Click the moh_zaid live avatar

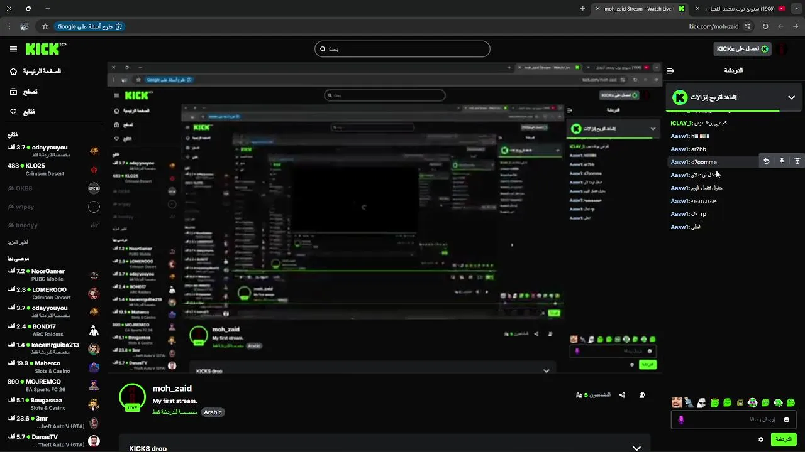(x=132, y=397)
